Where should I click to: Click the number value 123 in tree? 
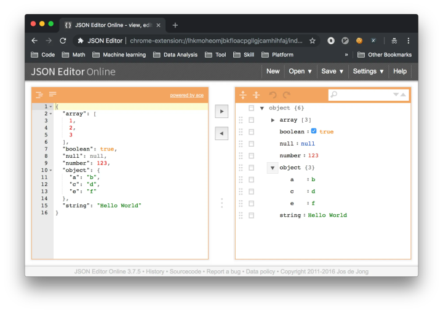pyautogui.click(x=313, y=156)
